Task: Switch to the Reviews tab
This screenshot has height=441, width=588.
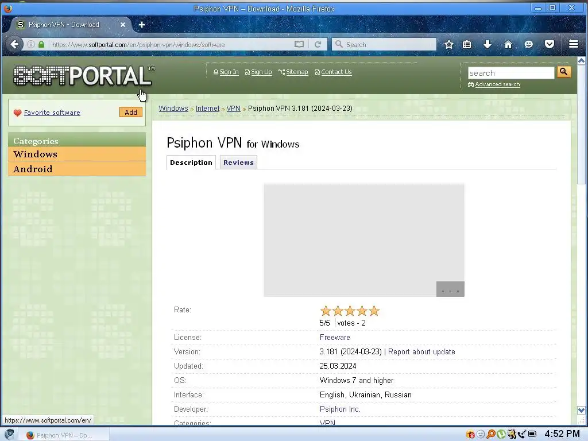Action: click(x=238, y=163)
